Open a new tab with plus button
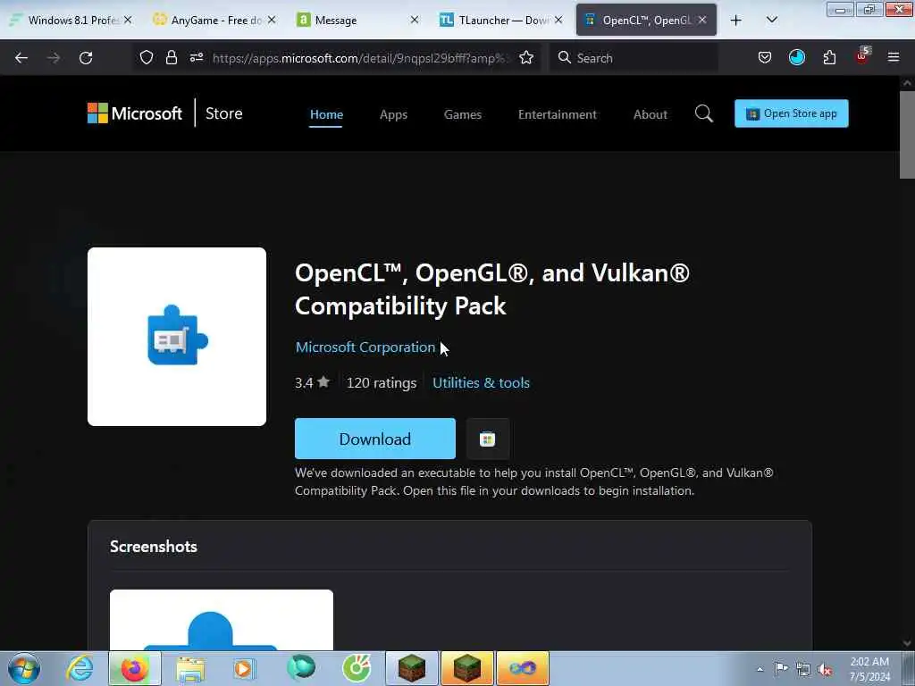 (x=736, y=21)
